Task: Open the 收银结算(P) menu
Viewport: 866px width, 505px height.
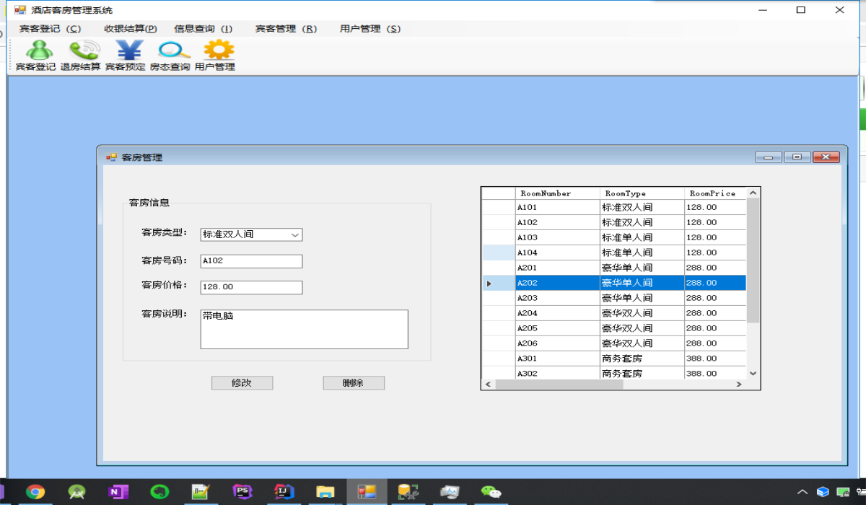Action: click(130, 29)
